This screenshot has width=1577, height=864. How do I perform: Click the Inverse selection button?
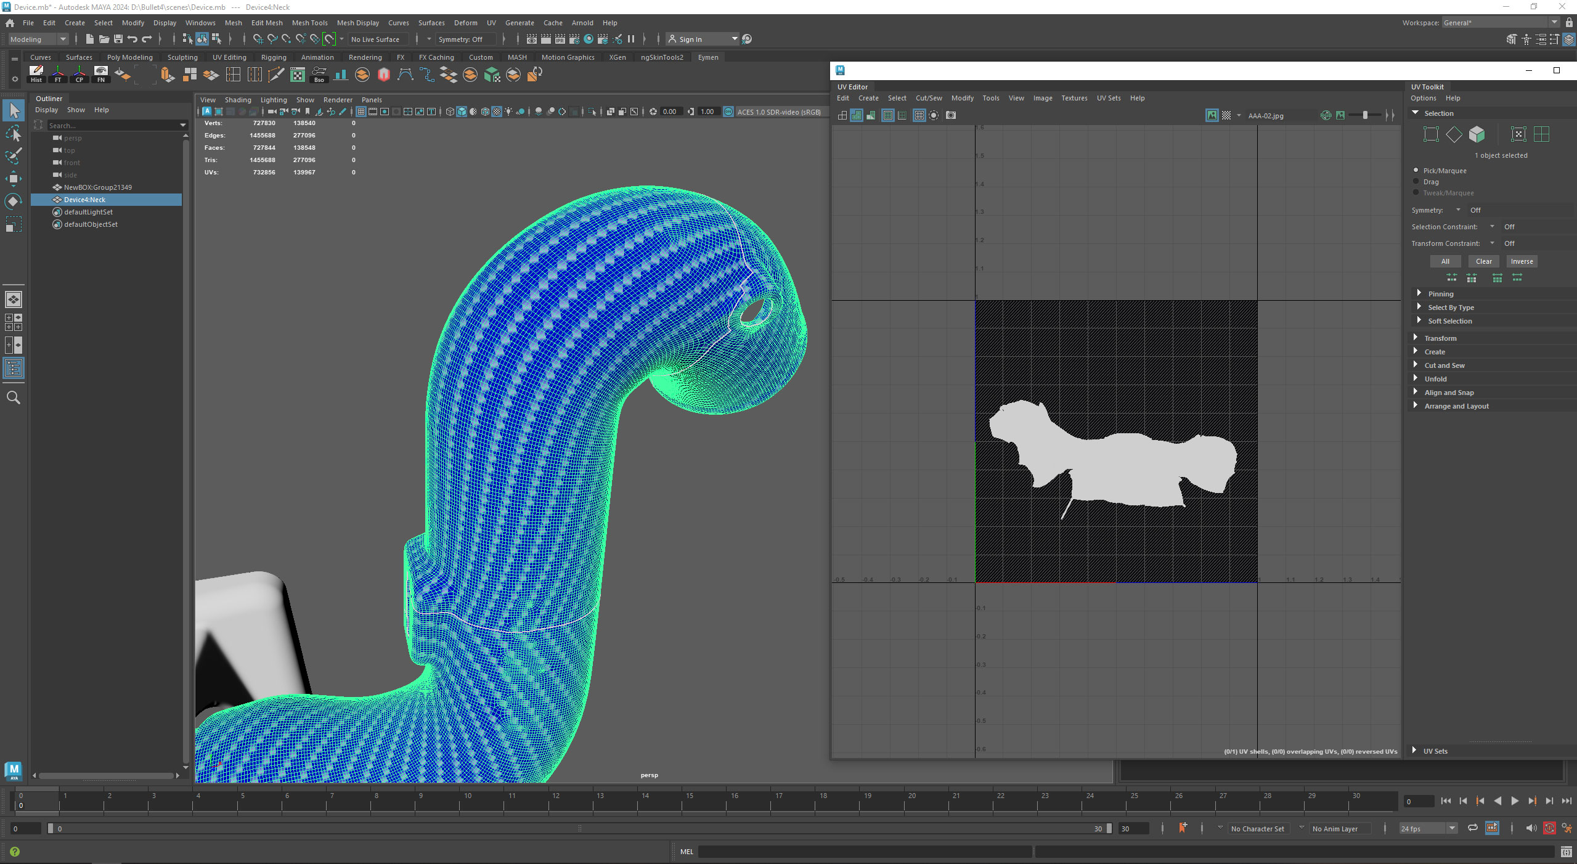click(x=1521, y=261)
